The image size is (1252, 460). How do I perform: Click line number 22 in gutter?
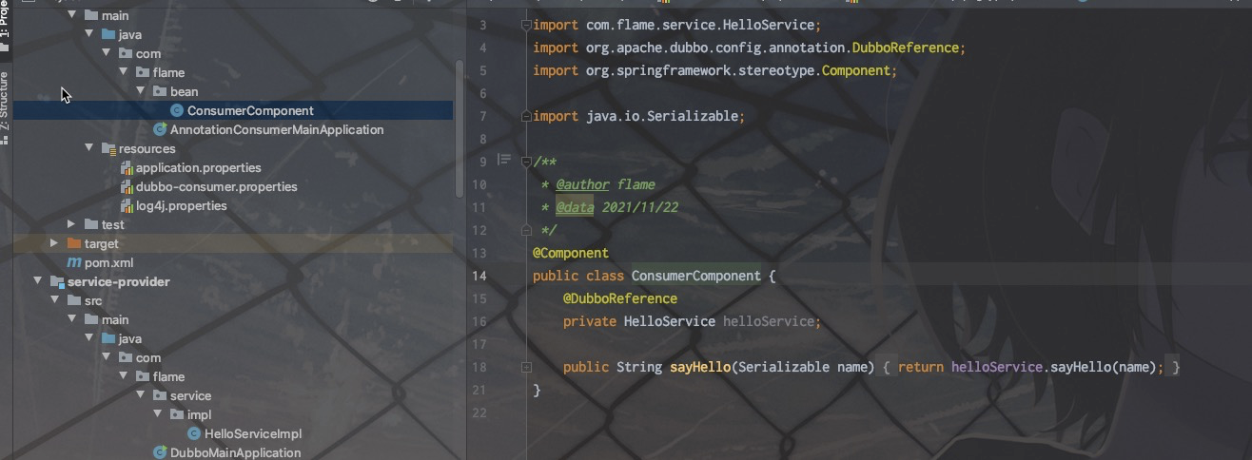tap(479, 412)
